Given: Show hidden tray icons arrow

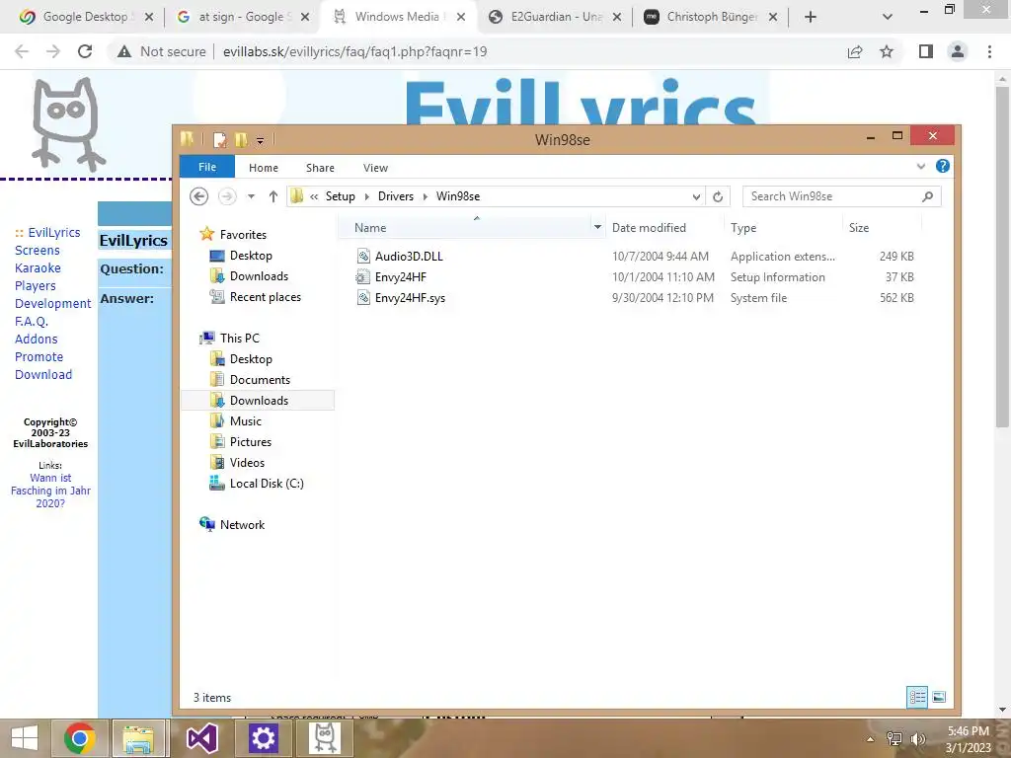Looking at the screenshot, I should pos(871,739).
